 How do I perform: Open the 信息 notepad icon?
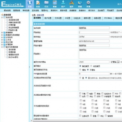tap(38, 3)
